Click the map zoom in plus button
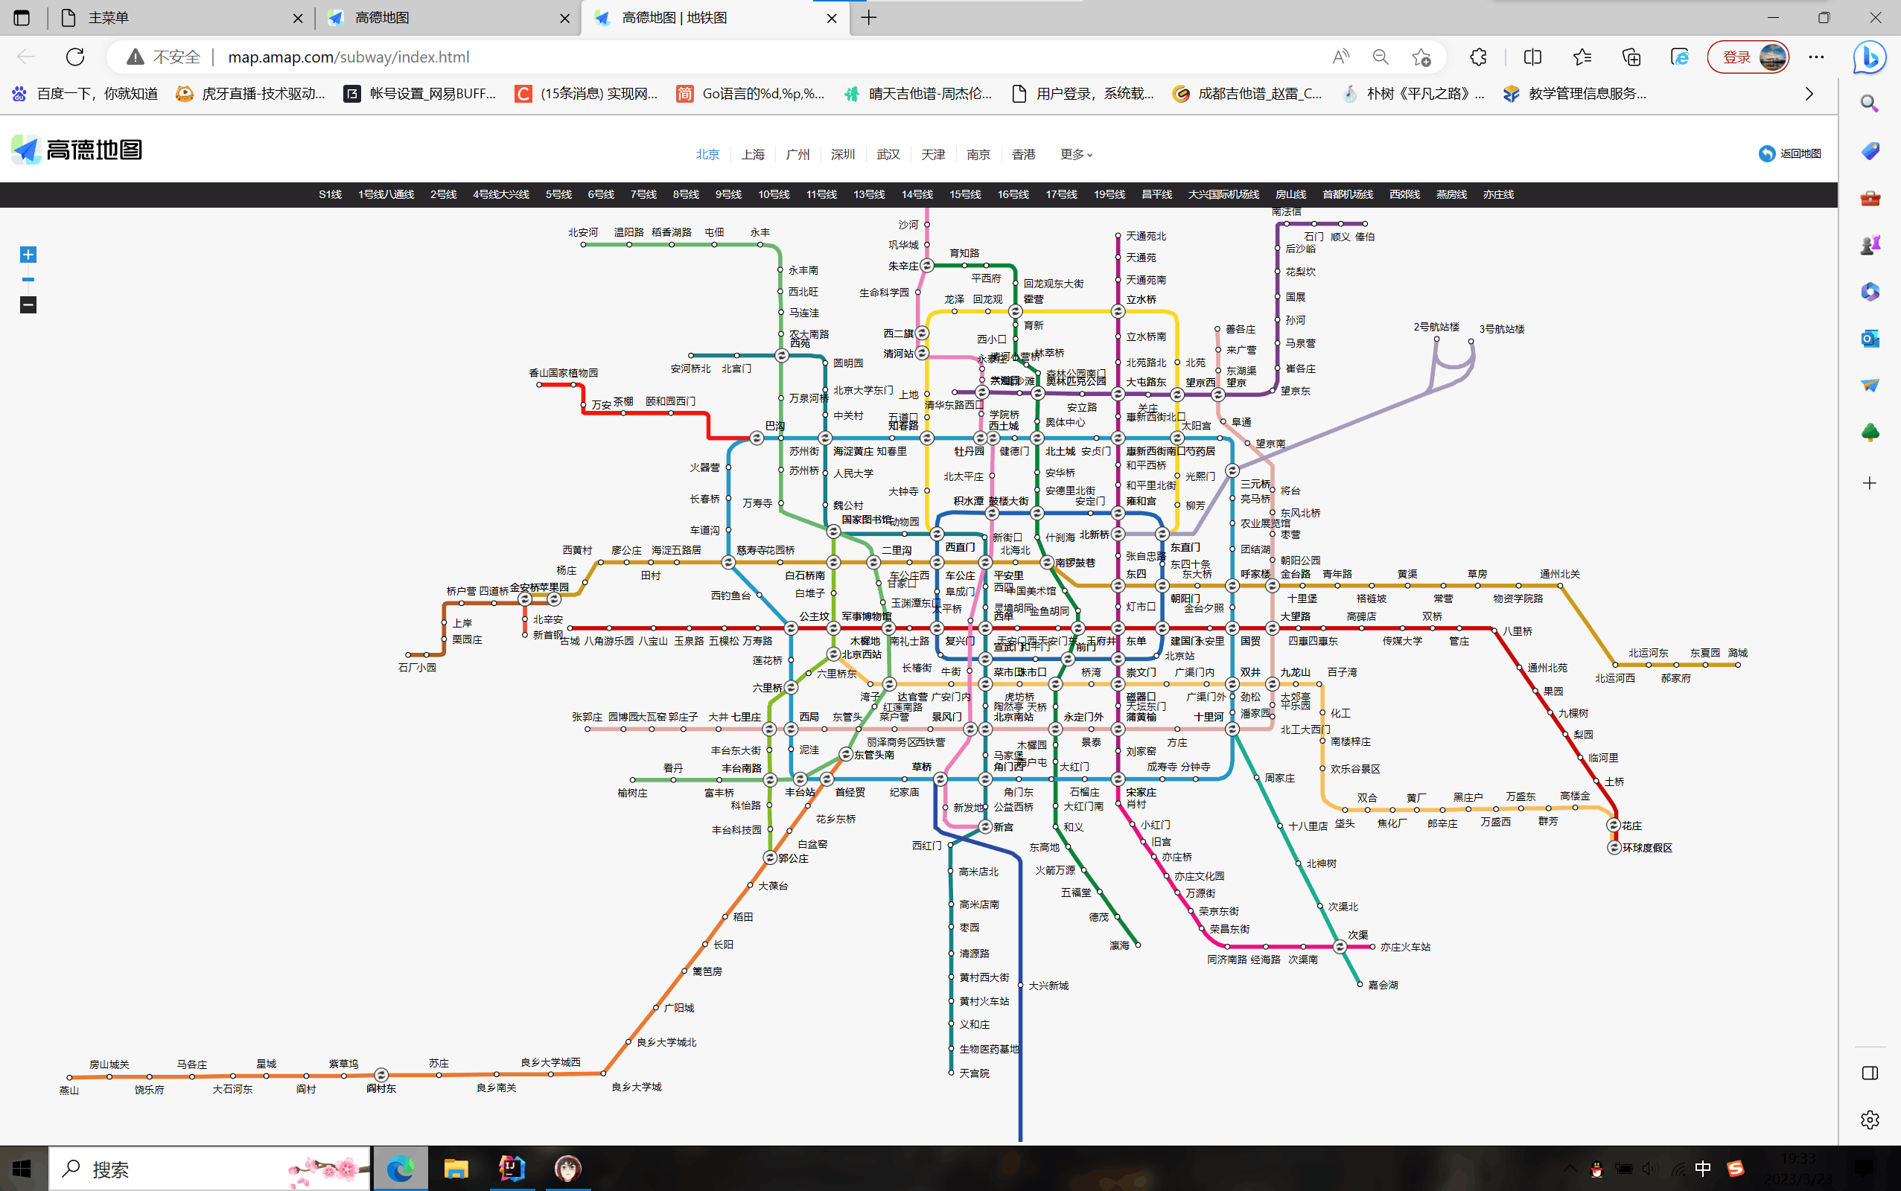Image resolution: width=1901 pixels, height=1191 pixels. (x=28, y=255)
